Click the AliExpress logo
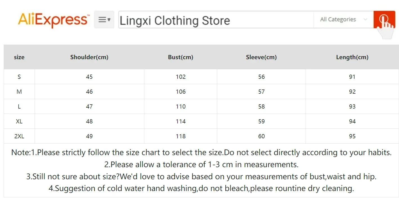Screen dimensions: 399x200 click(x=53, y=20)
